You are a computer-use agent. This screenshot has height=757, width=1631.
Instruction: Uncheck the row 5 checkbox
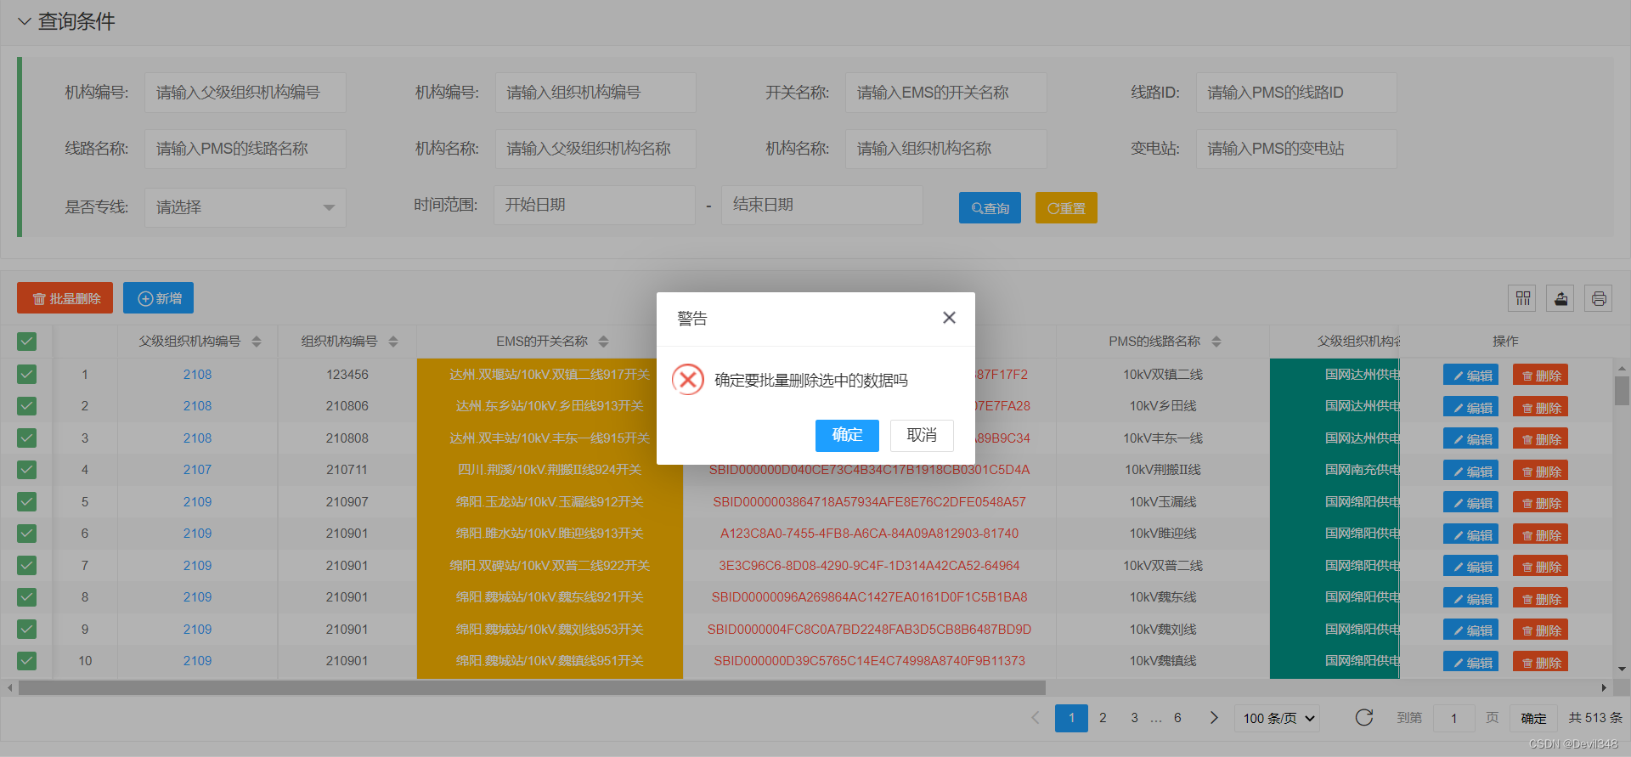[26, 501]
